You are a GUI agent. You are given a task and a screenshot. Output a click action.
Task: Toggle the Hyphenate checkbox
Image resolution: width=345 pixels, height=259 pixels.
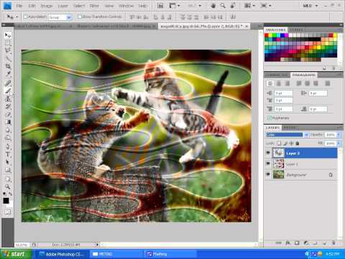(x=270, y=118)
